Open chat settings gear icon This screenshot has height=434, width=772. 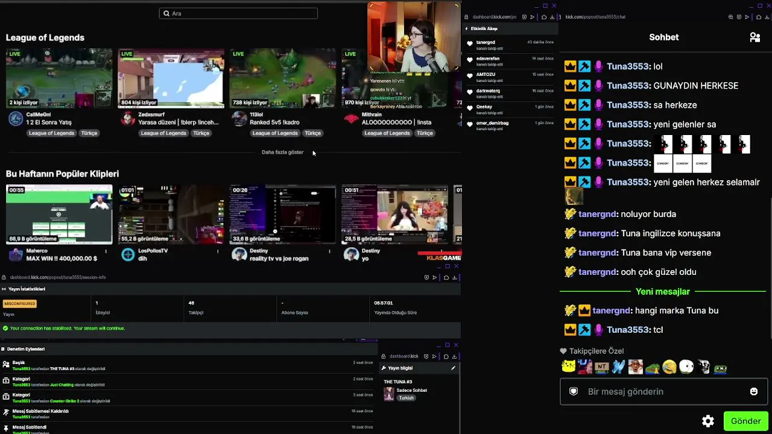(x=708, y=421)
